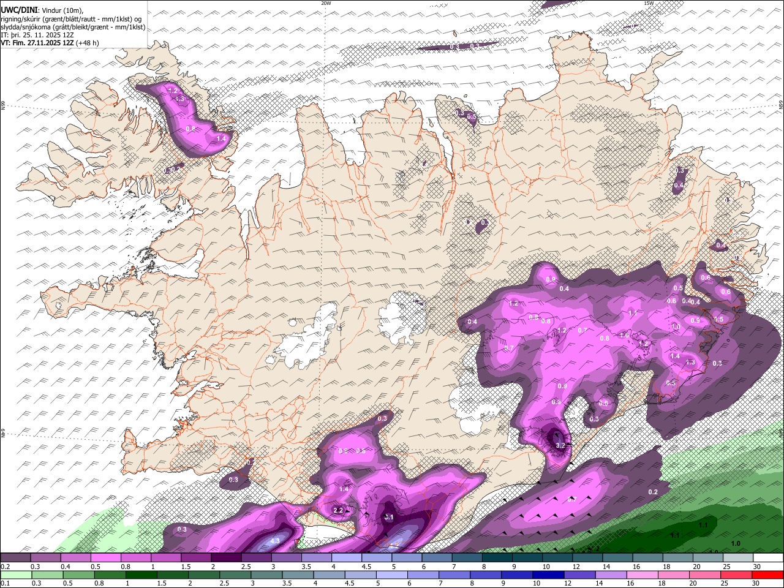Pick the 30 white swatch ending the upper legend

tap(768, 557)
